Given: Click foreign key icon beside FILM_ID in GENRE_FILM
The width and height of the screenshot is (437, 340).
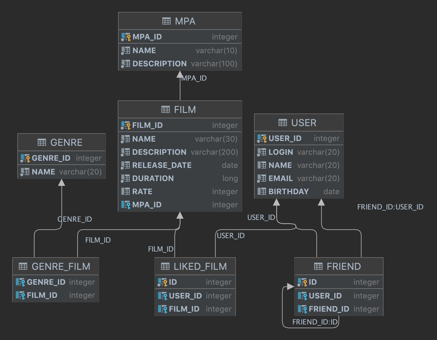Looking at the screenshot, I should tap(20, 295).
